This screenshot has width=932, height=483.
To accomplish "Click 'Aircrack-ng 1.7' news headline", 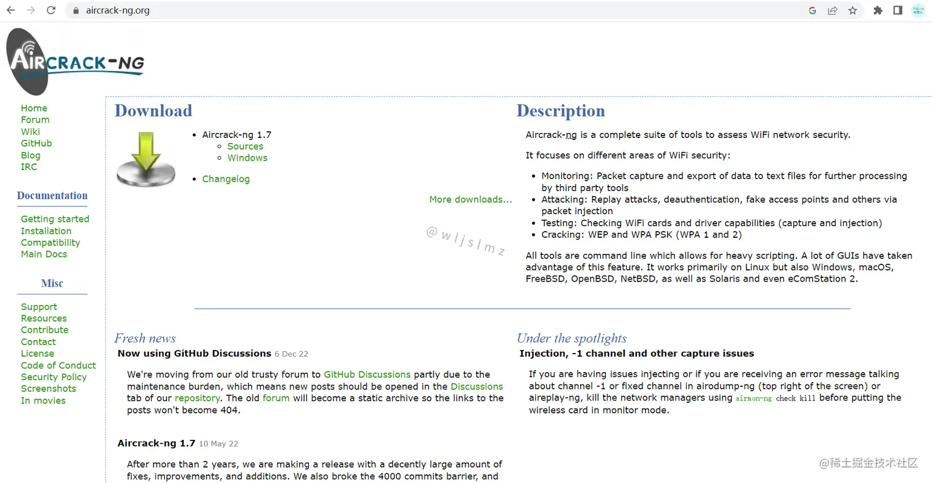I will click(x=156, y=444).
